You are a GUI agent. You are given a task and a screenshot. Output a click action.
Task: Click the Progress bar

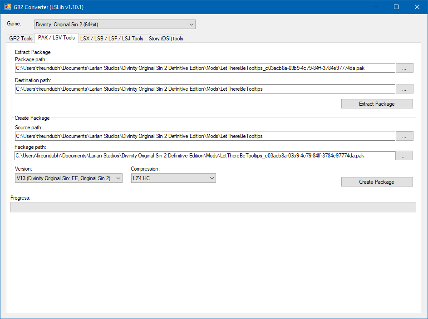tap(213, 207)
